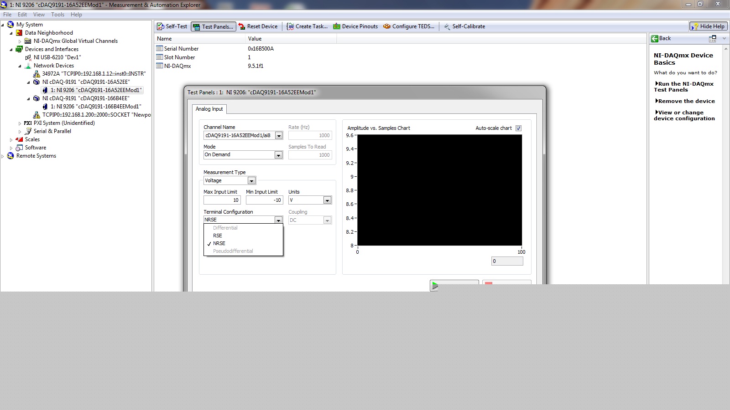Open Terminal Configuration dropdown arrow
The image size is (730, 410).
[x=278, y=220]
